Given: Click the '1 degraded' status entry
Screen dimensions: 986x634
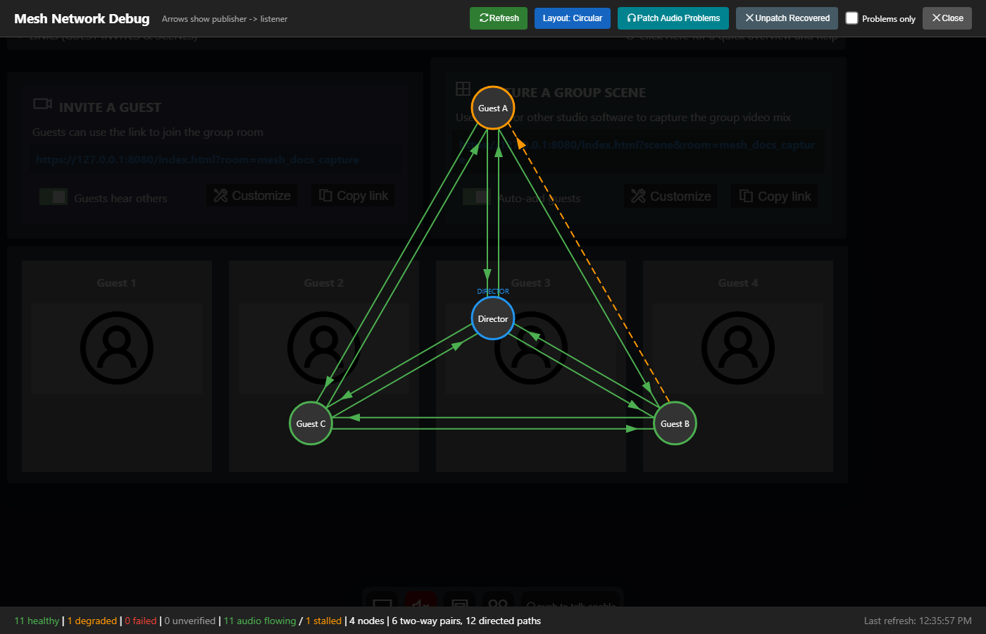Looking at the screenshot, I should point(92,621).
